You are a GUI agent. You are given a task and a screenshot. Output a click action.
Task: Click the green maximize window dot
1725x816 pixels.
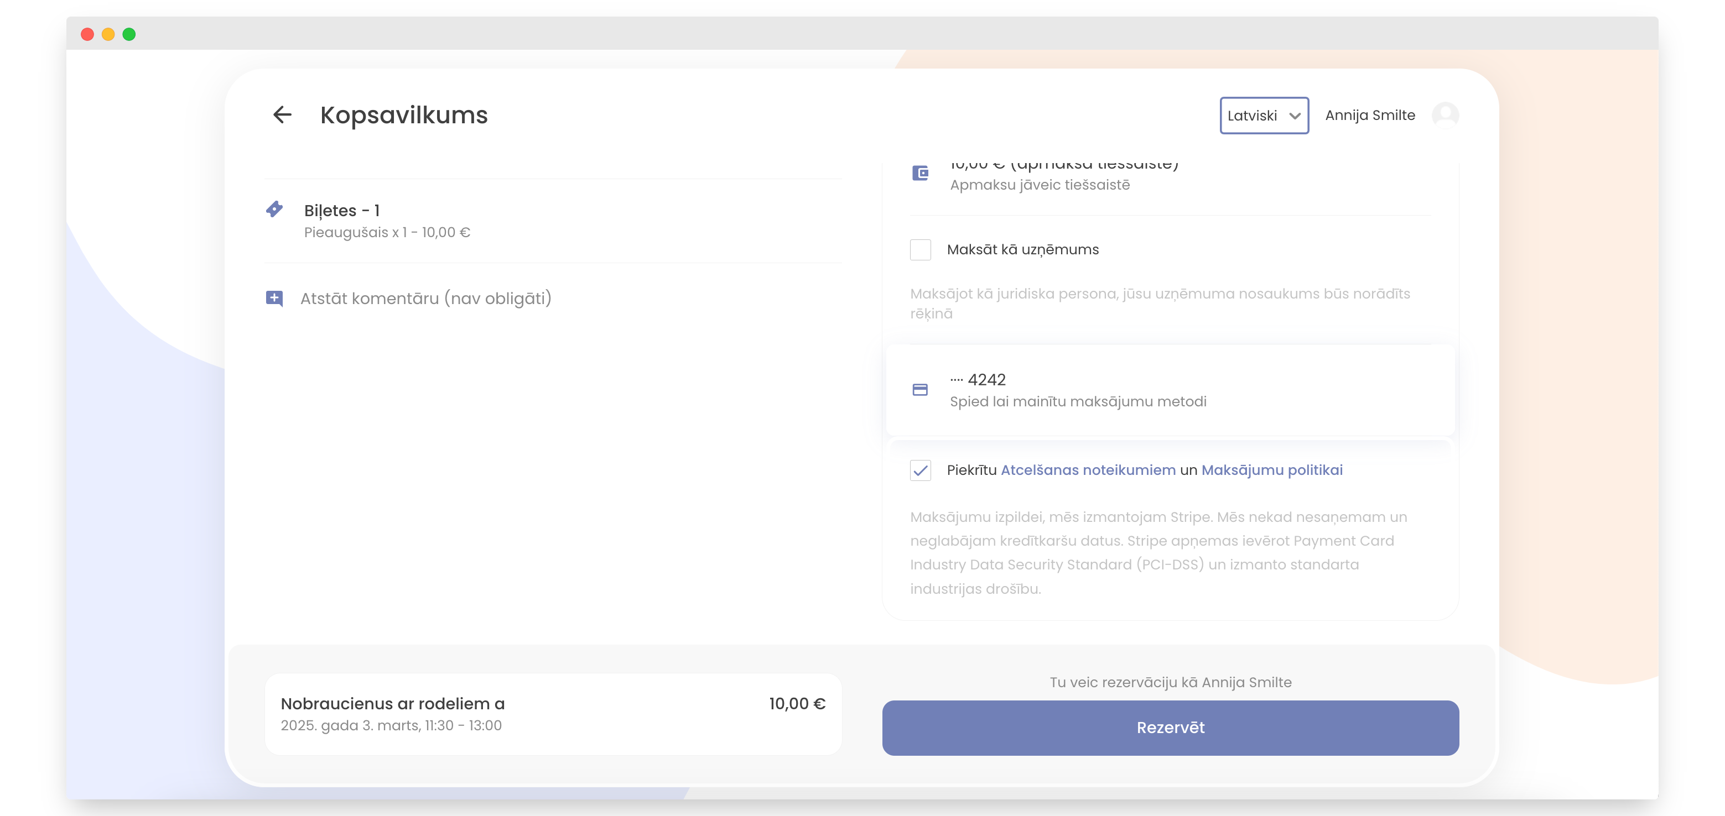(129, 34)
